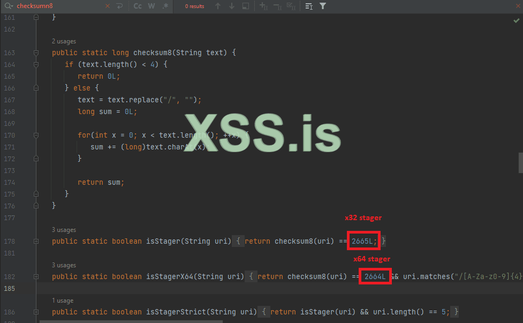The height and width of the screenshot is (323, 523).
Task: Click the folded brace after isStager(String uri)
Action: point(238,241)
